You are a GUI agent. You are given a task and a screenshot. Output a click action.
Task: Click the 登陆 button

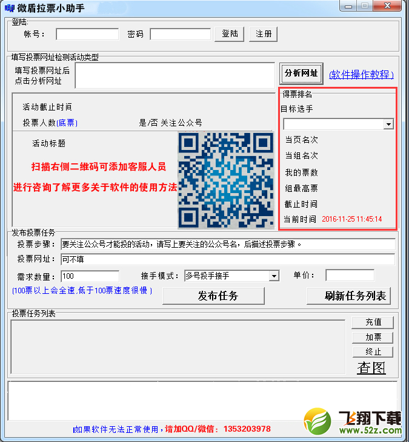tap(229, 34)
